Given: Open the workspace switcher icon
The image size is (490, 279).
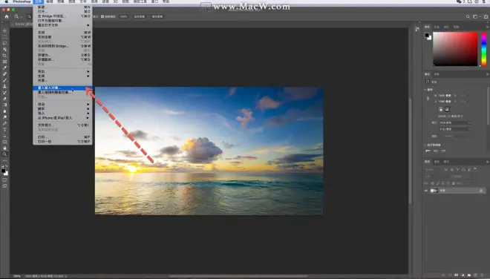Looking at the screenshot, I should click(475, 16).
